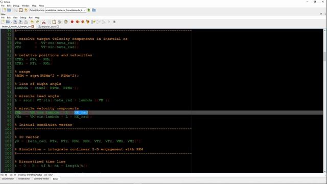Click the editor Copy icon

[49, 21]
